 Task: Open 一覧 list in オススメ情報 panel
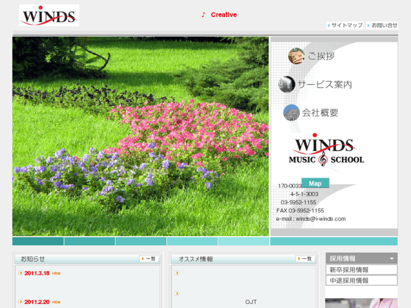click(305, 259)
